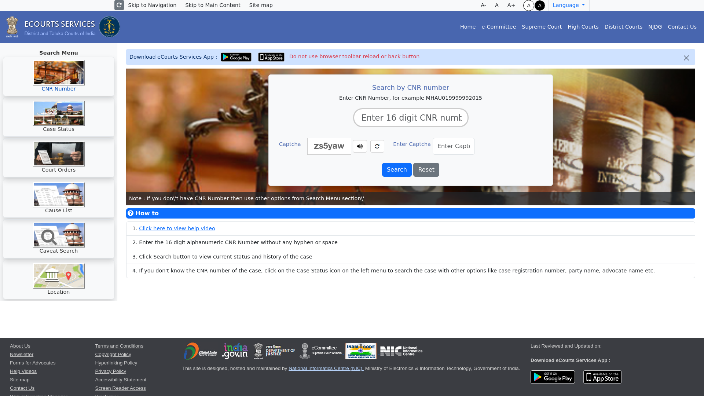Image resolution: width=704 pixels, height=396 pixels.
Task: Click the eCommittee Supreme Court footer logo
Action: click(320, 351)
